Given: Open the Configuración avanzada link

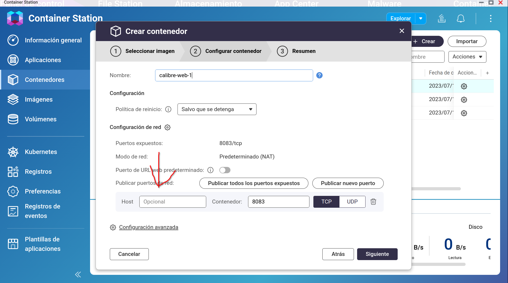Looking at the screenshot, I should (x=149, y=227).
